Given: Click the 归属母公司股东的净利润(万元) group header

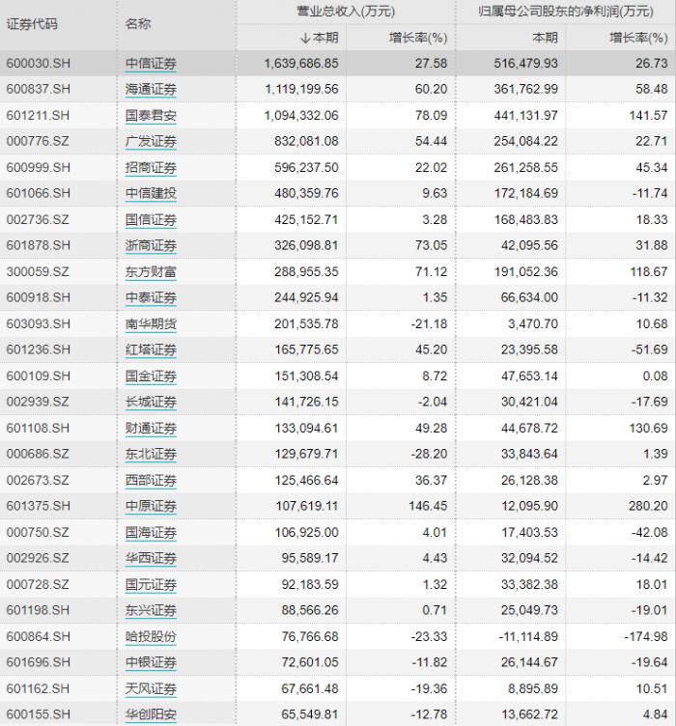Looking at the screenshot, I should click(x=566, y=12).
